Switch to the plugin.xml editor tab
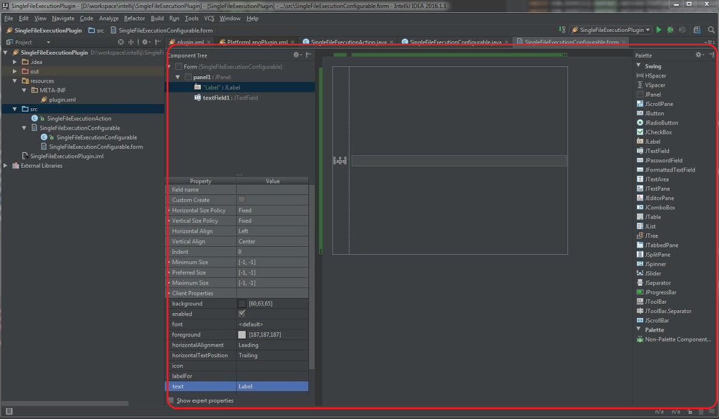The height and width of the screenshot is (419, 719). click(x=190, y=42)
